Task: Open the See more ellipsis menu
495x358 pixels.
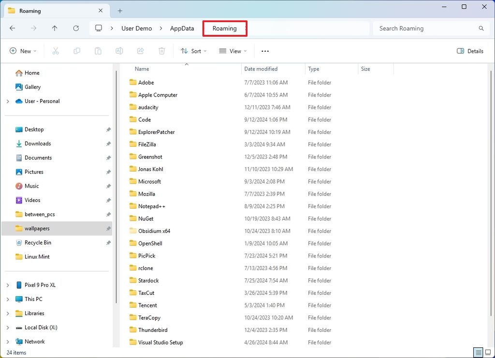Action: coord(264,51)
